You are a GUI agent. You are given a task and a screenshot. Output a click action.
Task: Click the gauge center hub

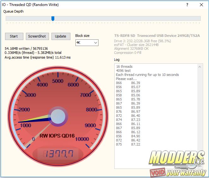[58, 117]
